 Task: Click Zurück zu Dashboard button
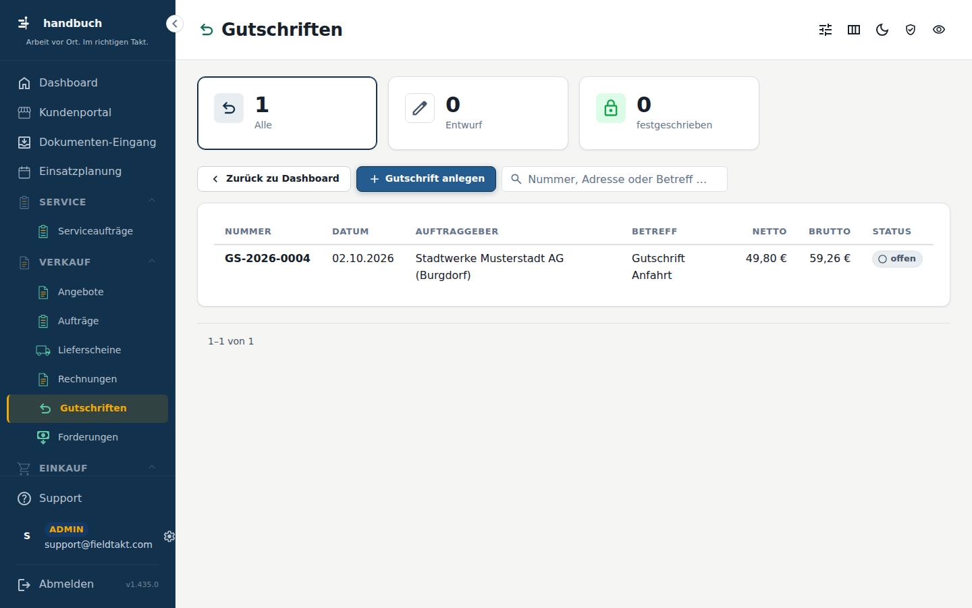click(x=274, y=179)
